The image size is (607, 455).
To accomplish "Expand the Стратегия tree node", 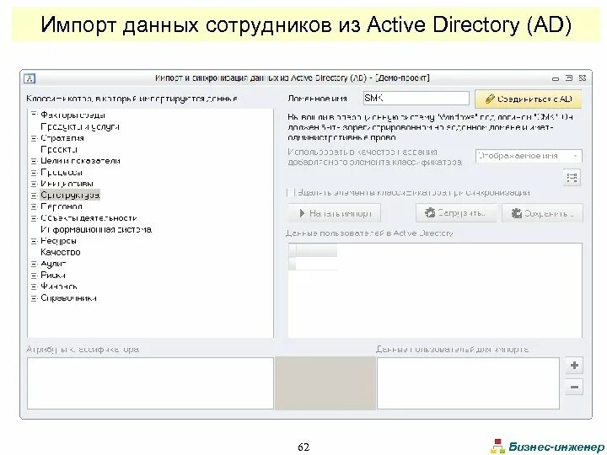I will pyautogui.click(x=34, y=138).
